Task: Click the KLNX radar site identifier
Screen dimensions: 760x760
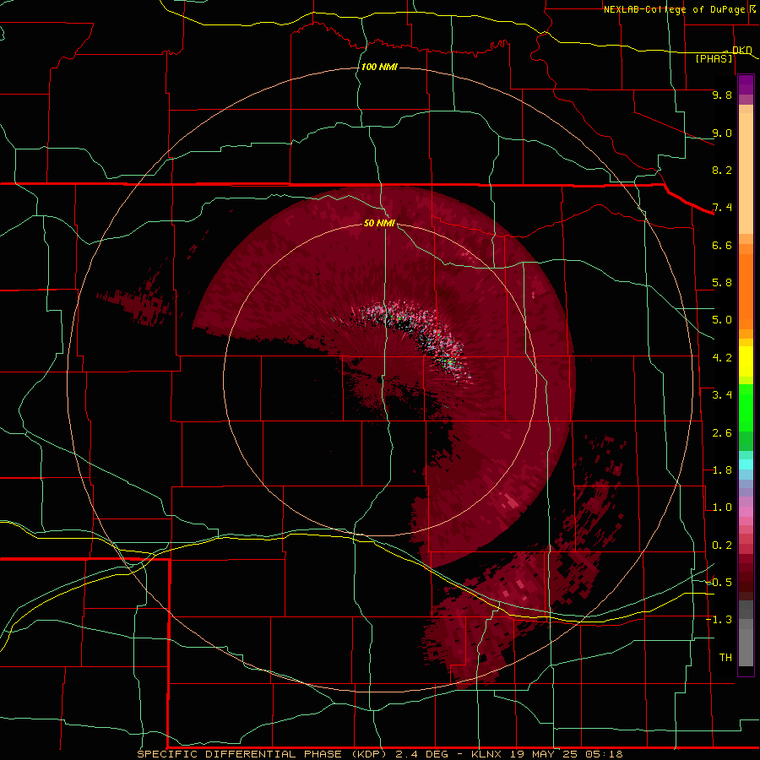Action: (x=487, y=754)
